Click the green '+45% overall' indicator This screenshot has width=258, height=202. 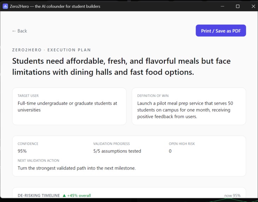pyautogui.click(x=77, y=195)
